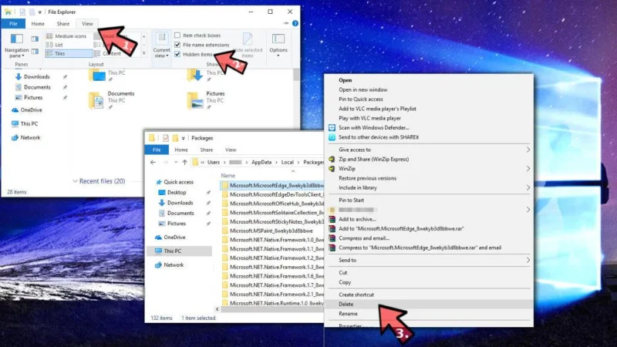Viewport: 617px width, 347px height.
Task: Select Documents in Packages sidebar
Action: pyautogui.click(x=176, y=213)
